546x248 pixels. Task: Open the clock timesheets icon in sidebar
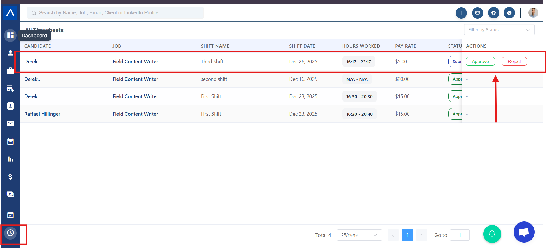10,233
